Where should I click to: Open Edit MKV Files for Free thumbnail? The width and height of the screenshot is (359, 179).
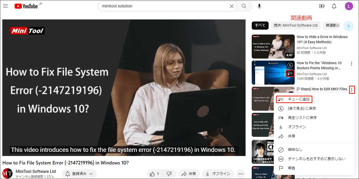[x=263, y=99]
